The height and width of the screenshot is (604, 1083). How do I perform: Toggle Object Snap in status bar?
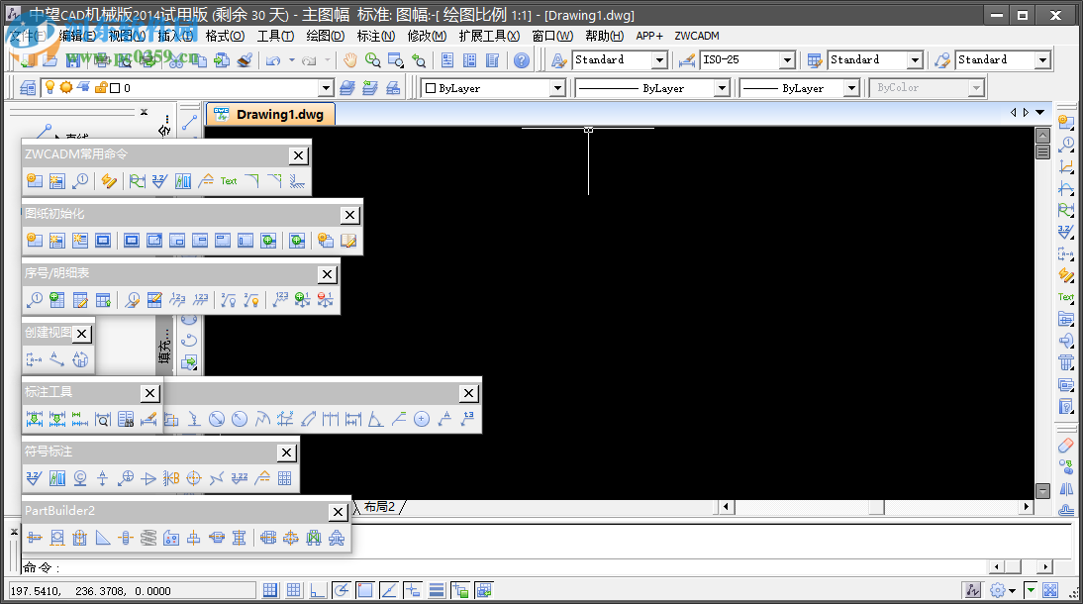pos(364,590)
